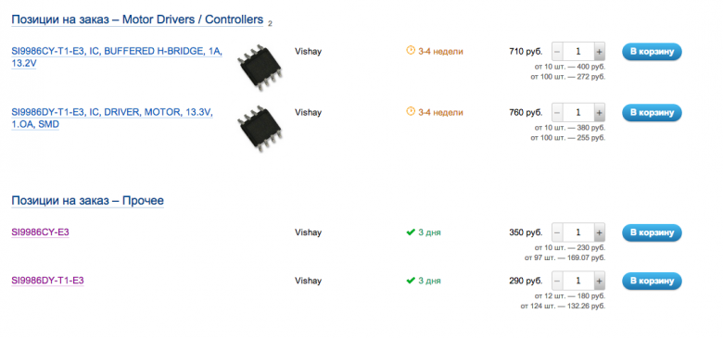Increase quantity of the 290 руб. SI9986DY-T1-E3 item
The width and height of the screenshot is (723, 338).
(x=599, y=281)
